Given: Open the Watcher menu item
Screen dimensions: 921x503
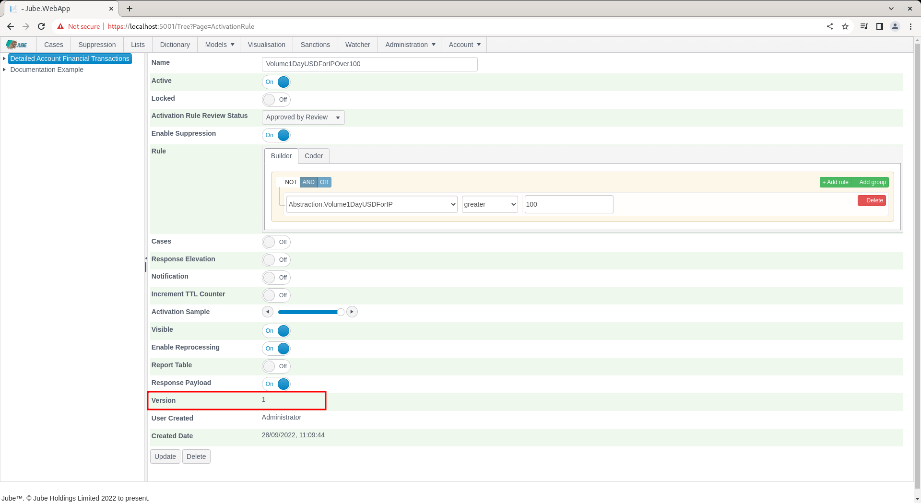Looking at the screenshot, I should pos(358,45).
